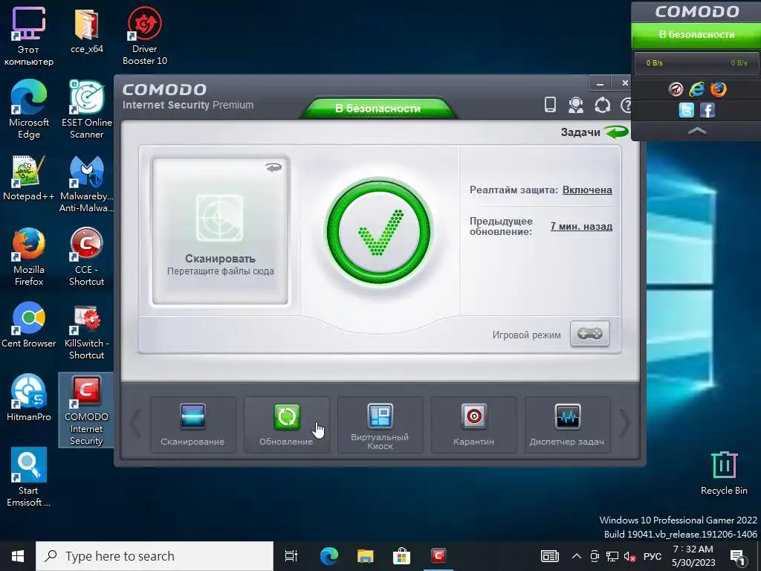
Task: Select the cce_x64 folder on desktop
Action: (x=87, y=30)
